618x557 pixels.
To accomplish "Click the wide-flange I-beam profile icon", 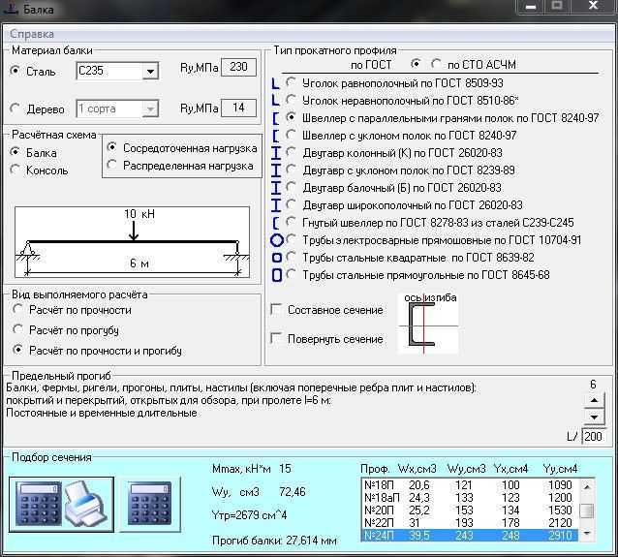I will tap(276, 205).
